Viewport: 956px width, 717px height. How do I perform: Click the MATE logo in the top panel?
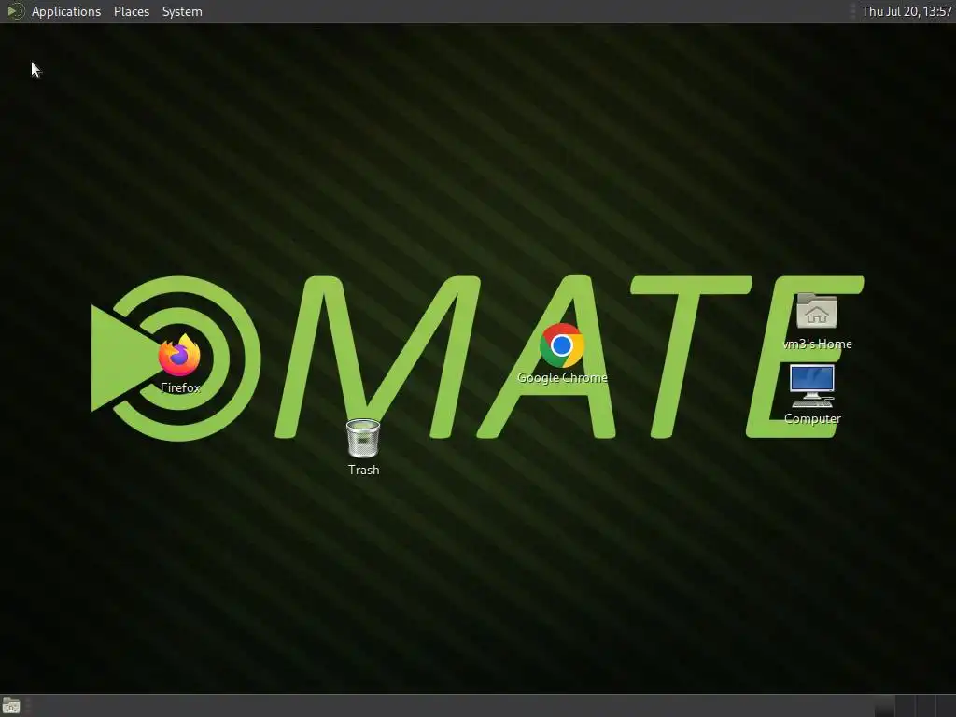[15, 11]
